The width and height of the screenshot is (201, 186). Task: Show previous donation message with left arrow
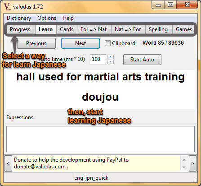tap(8, 163)
